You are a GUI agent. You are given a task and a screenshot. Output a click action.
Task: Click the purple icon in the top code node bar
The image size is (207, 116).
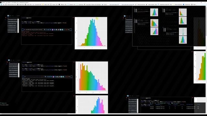click(x=52, y=30)
